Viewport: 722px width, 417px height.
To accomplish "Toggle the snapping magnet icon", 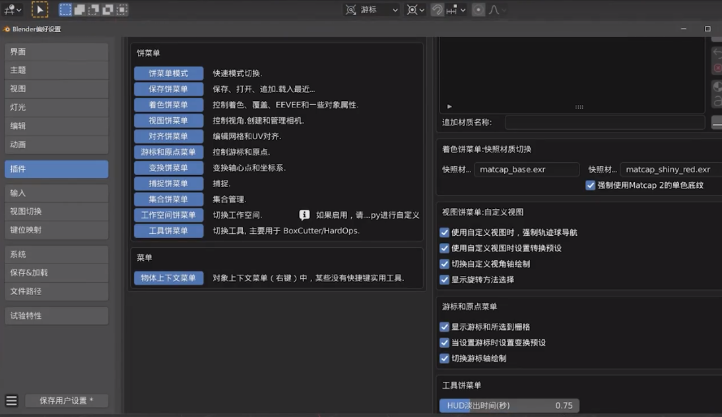I will click(437, 10).
